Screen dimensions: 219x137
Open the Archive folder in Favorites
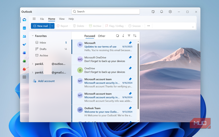51,55
